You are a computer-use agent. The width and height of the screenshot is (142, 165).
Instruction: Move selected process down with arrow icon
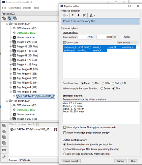(x=78, y=15)
